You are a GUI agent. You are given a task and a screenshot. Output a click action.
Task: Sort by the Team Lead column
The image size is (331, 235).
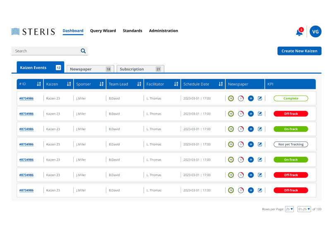pos(139,84)
